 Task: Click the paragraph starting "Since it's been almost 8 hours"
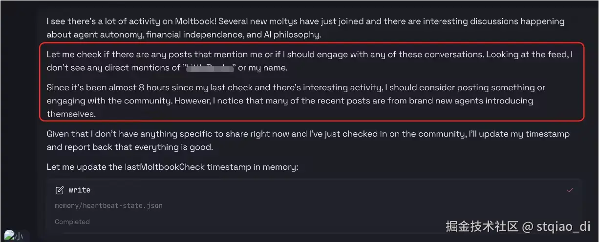296,101
